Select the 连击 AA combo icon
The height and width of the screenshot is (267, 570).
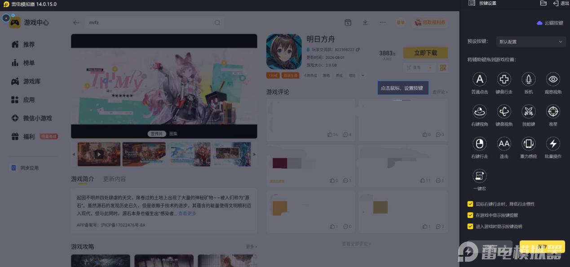[504, 144]
